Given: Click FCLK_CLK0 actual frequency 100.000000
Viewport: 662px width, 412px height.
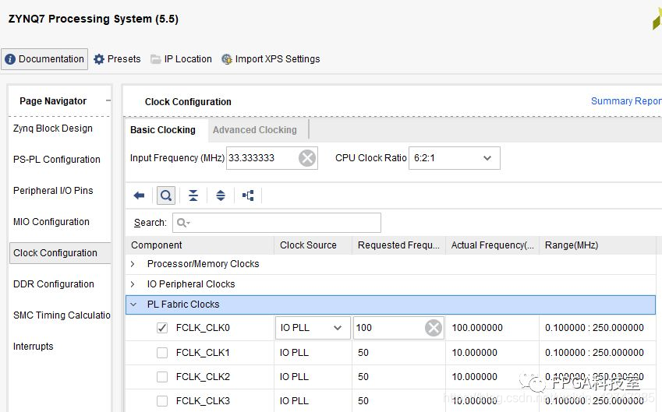Looking at the screenshot, I should coord(477,328).
